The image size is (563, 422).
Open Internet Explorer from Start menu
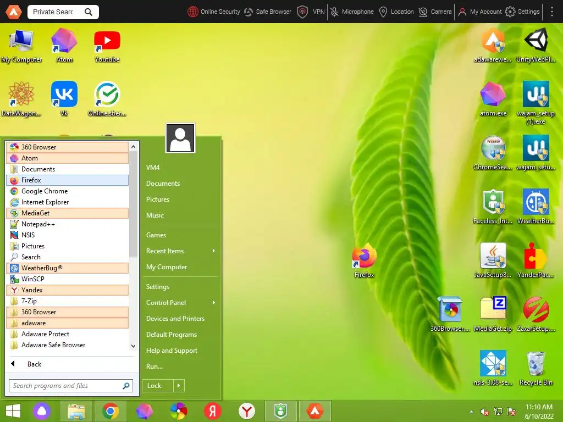coord(68,202)
